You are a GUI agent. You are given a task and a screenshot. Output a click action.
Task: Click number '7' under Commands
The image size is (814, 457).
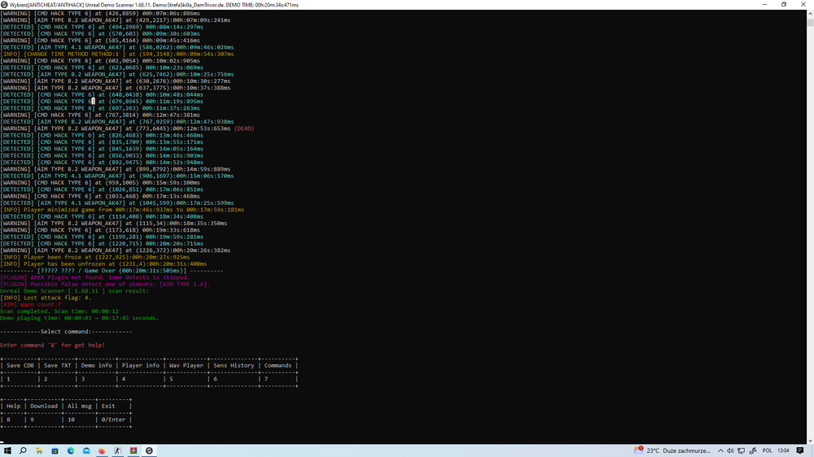(266, 379)
